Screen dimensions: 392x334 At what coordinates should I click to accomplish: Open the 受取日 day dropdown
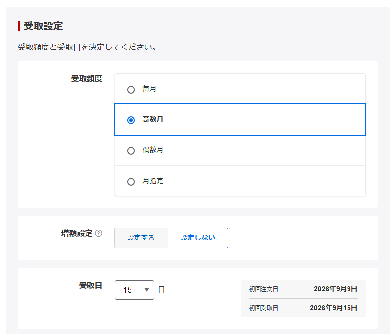[134, 290]
